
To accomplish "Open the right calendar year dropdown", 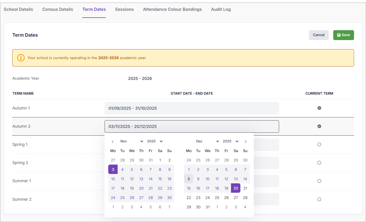I will point(230,141).
